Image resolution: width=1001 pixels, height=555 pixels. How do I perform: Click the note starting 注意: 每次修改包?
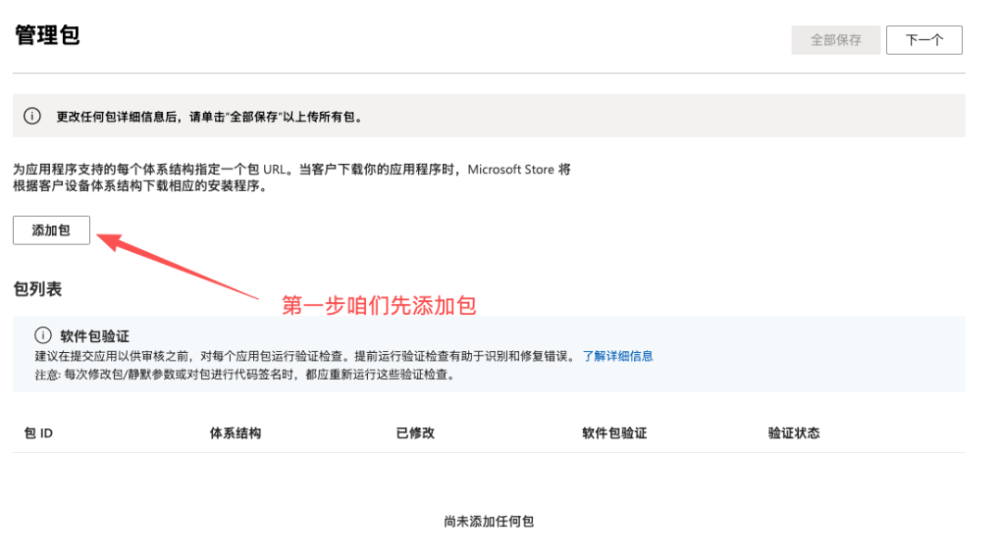pos(247,374)
